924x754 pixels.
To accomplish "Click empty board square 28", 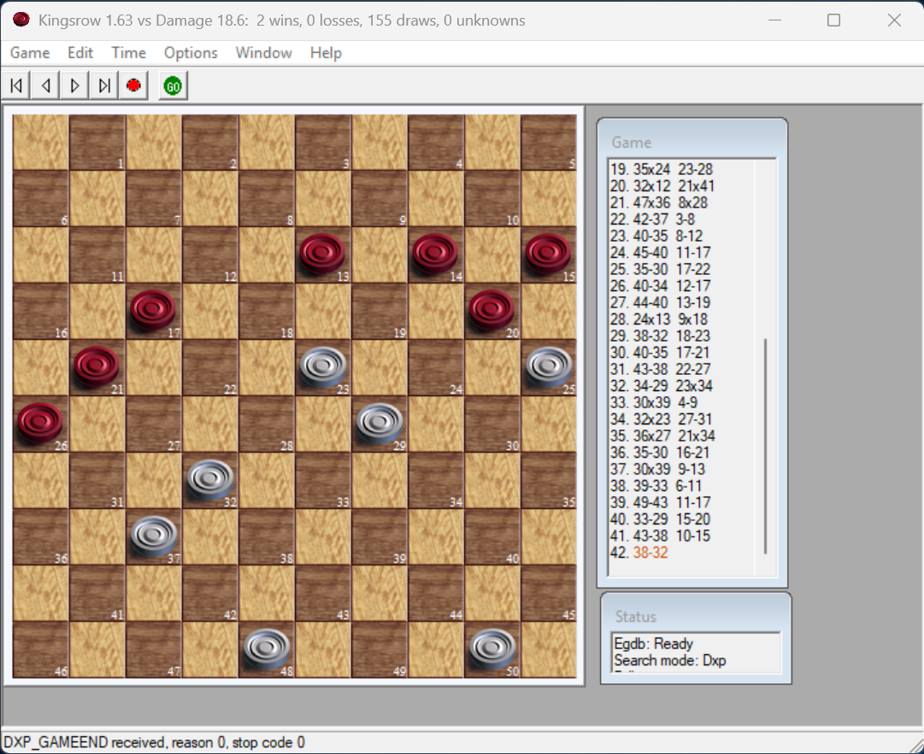I will [x=267, y=424].
